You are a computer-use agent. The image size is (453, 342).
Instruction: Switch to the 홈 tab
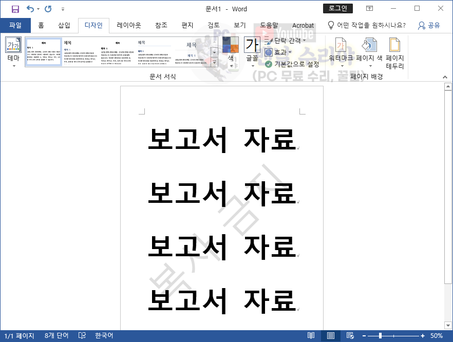pos(41,26)
